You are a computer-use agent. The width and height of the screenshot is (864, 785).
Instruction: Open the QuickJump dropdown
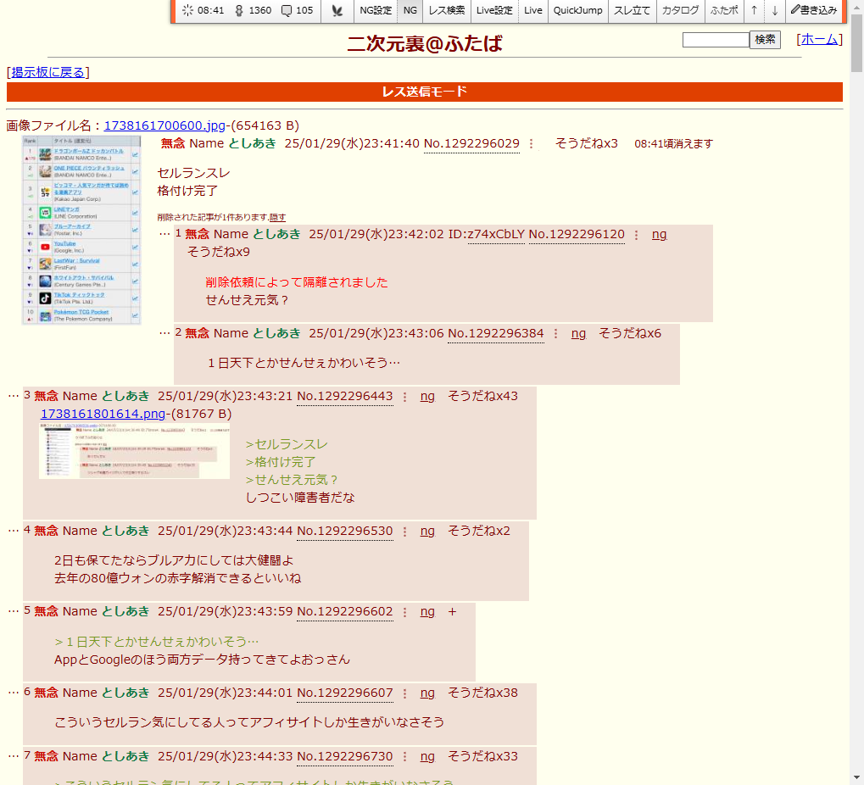(x=577, y=11)
